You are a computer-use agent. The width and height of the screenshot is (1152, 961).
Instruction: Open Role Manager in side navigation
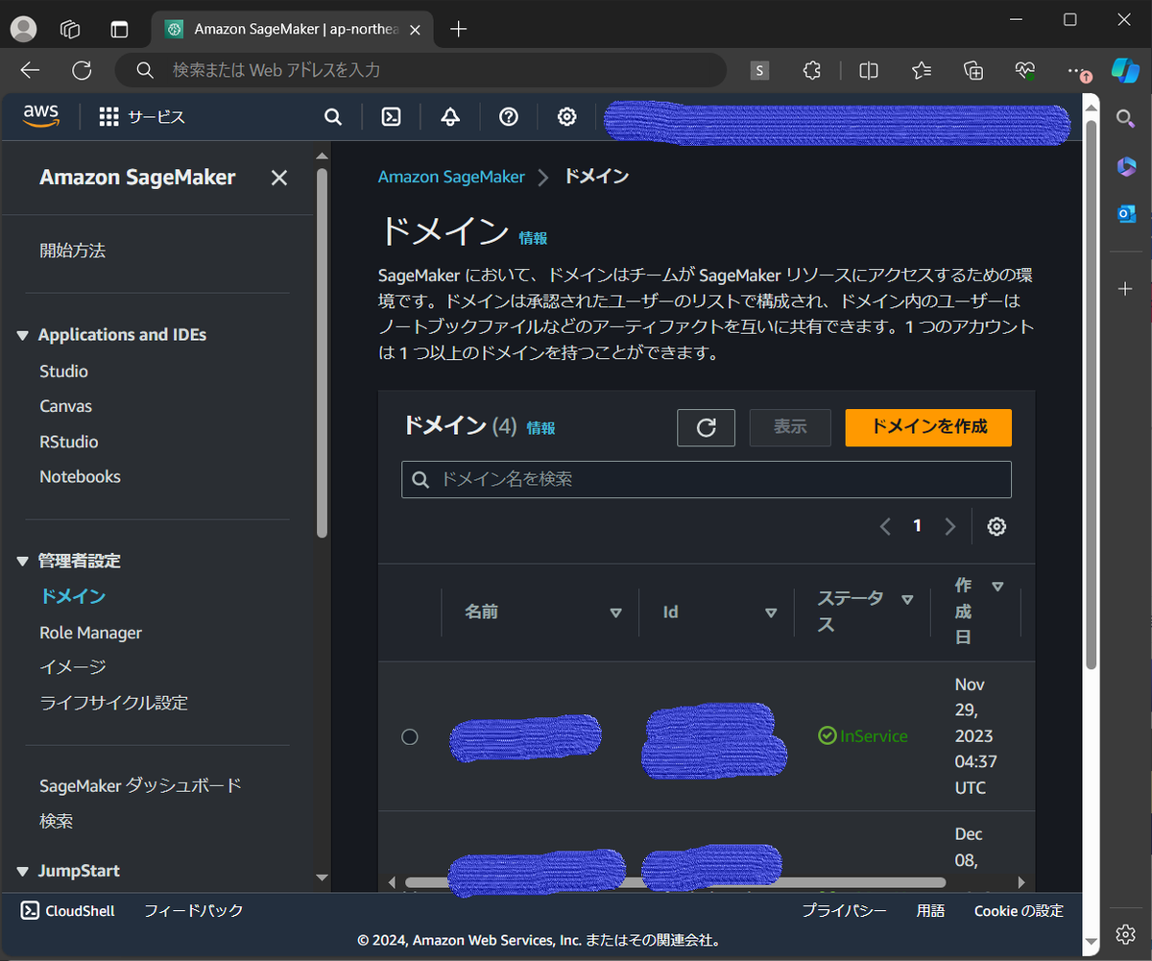[x=90, y=633]
